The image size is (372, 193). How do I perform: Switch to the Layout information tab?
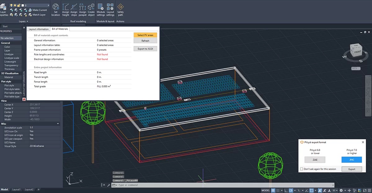click(x=38, y=29)
